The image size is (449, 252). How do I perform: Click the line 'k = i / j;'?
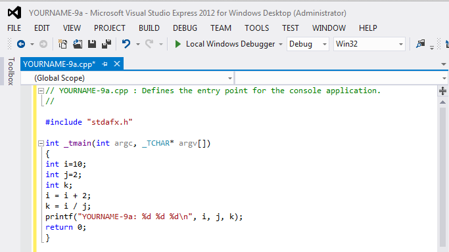[68, 206]
